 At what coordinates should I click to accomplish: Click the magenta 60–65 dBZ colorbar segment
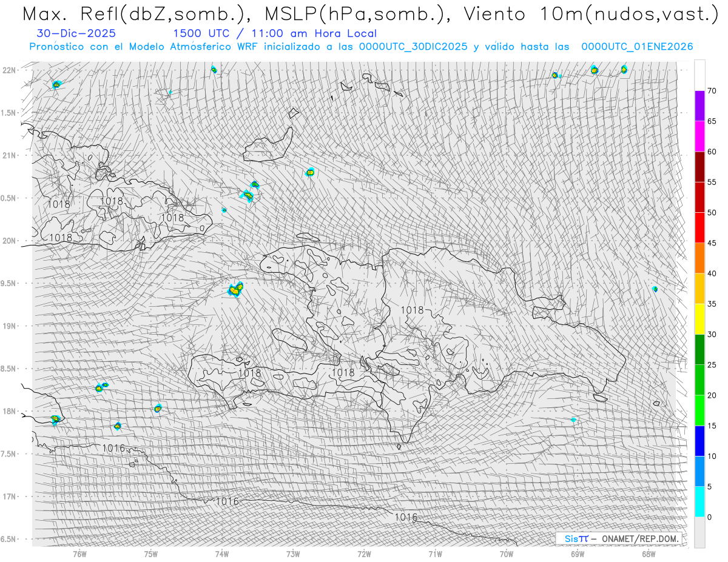(x=699, y=136)
